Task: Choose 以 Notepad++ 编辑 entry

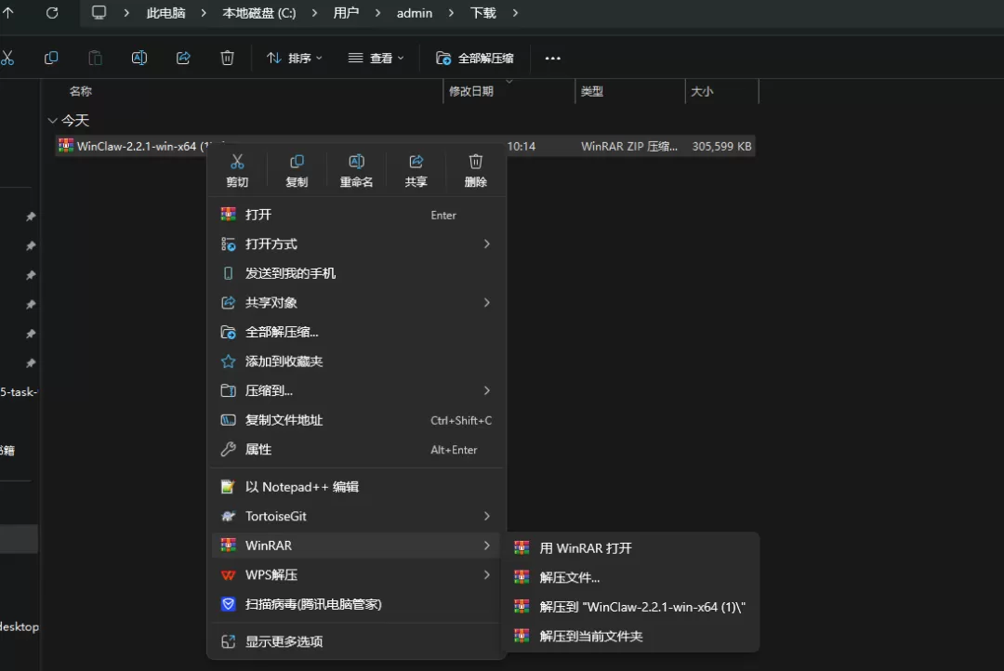Action: pos(356,487)
